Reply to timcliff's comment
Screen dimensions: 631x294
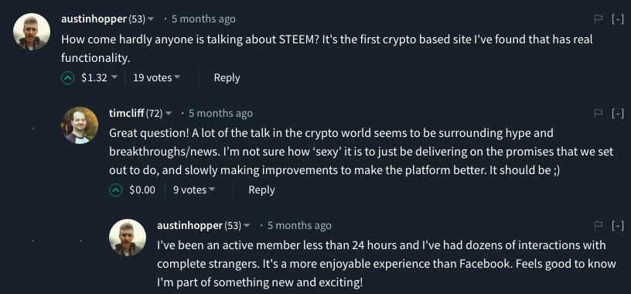[261, 190]
